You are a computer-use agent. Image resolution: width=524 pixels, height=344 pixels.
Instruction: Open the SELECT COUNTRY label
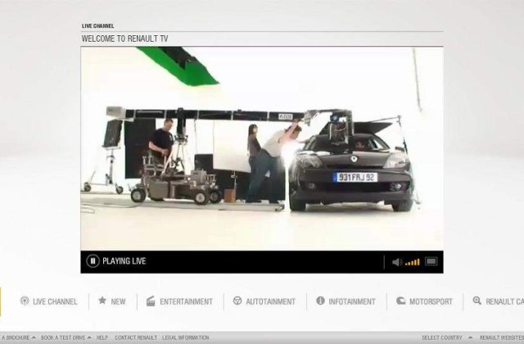[442, 337]
